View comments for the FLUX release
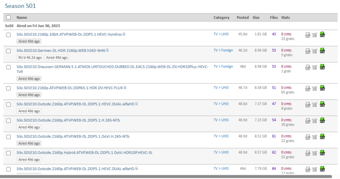Image resolution: width=340 pixels, height=179 pixels. [x=286, y=88]
